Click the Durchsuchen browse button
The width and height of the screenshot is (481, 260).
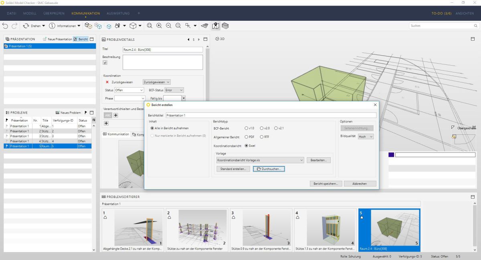tap(269, 168)
